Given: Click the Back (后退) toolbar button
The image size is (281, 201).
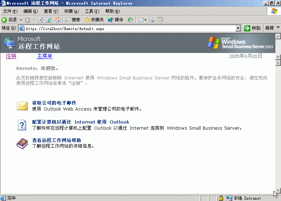Looking at the screenshot, I should [x=10, y=20].
